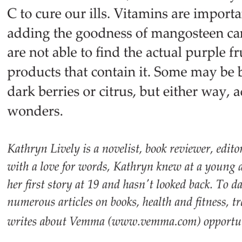Screen dimensions: 242x242
Task: Click the word 'Vitamins' in the first line
Action: (140, 14)
